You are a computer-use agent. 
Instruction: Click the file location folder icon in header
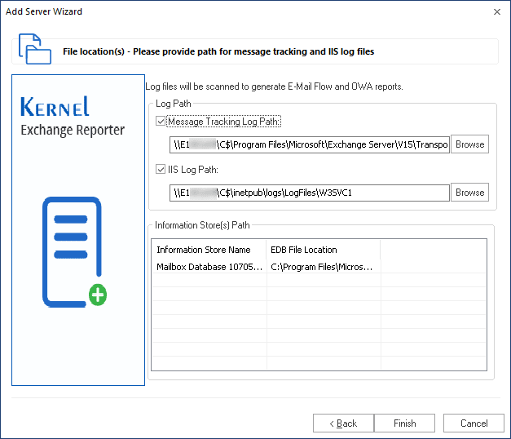pos(35,49)
